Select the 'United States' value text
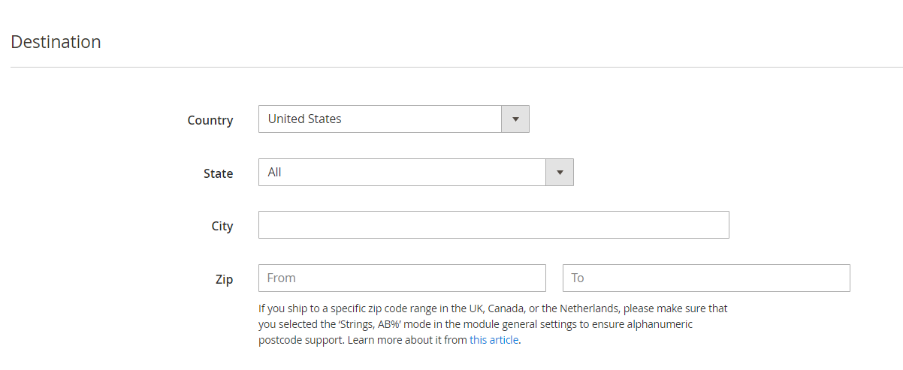Viewport: 903px width, 370px height. tap(304, 119)
